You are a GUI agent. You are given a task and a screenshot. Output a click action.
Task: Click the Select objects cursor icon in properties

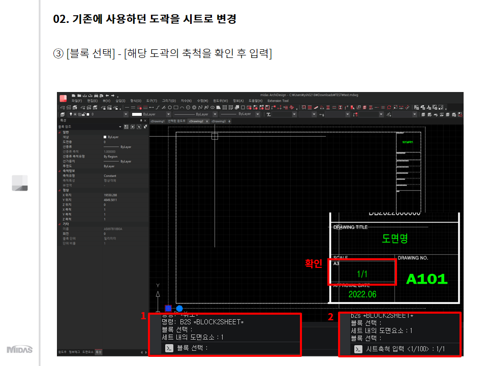(139, 127)
